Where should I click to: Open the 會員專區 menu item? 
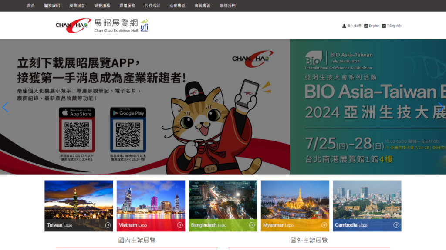click(x=202, y=6)
